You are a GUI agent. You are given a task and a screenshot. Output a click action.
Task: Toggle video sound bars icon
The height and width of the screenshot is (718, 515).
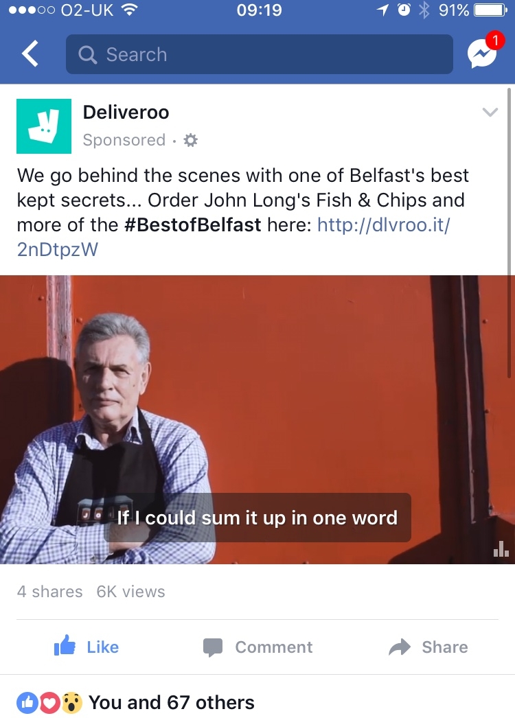[501, 548]
